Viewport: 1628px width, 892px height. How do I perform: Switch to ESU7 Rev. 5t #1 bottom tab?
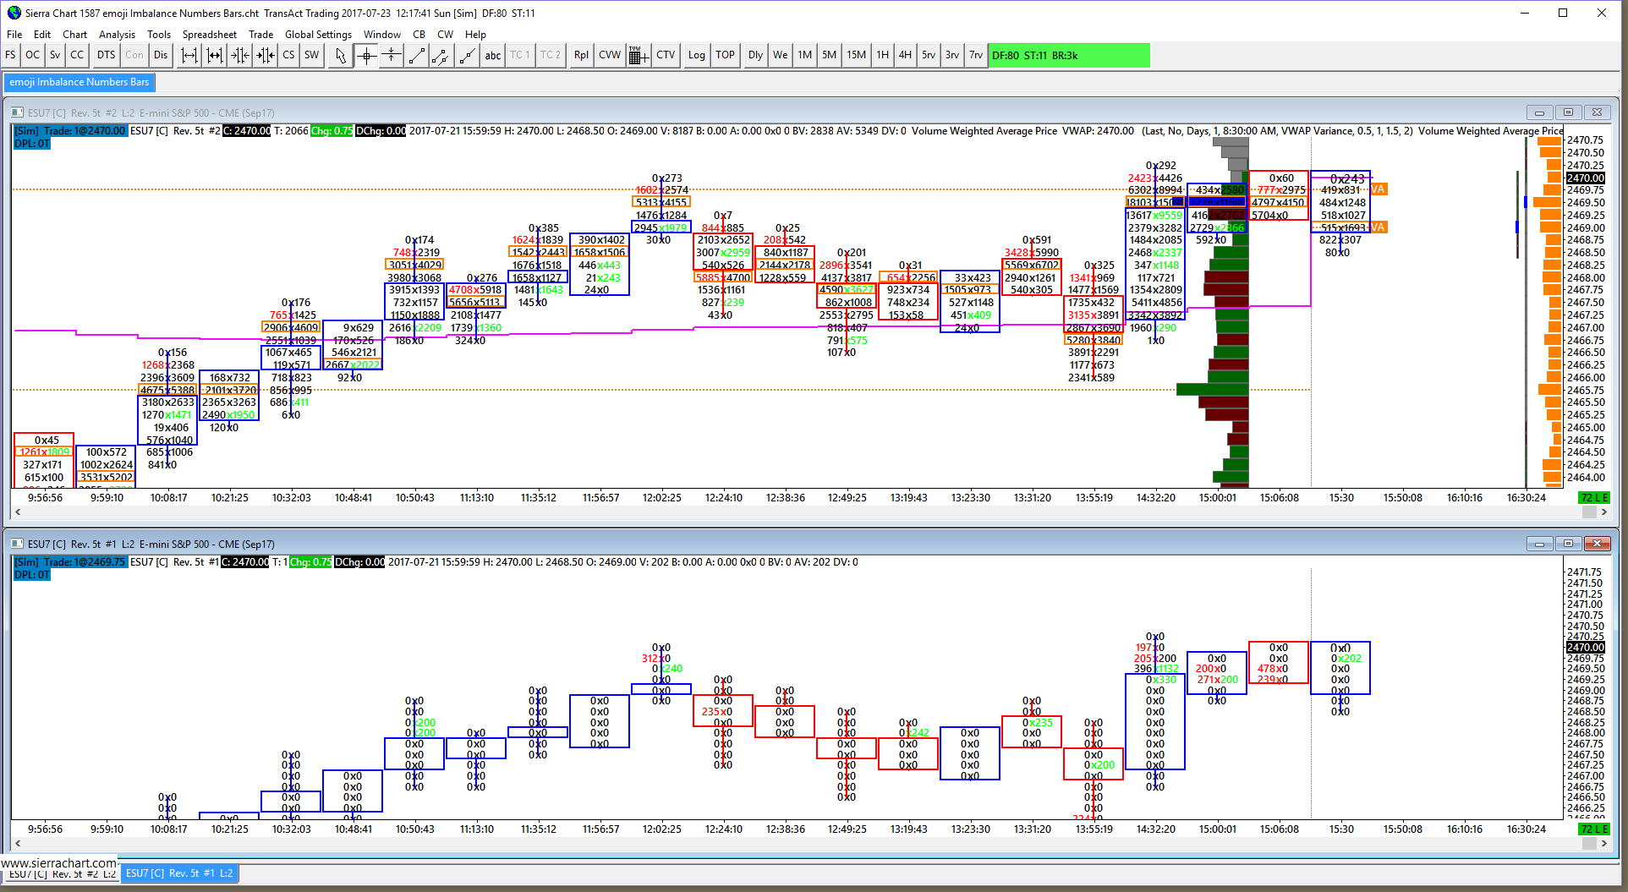point(179,873)
